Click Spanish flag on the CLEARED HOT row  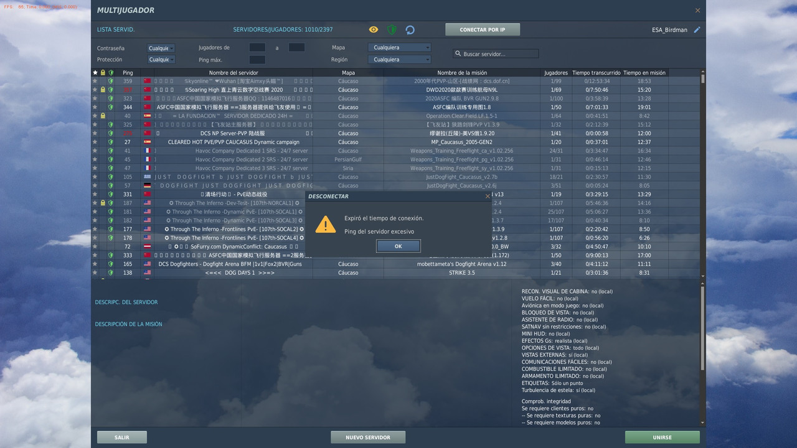[148, 142]
